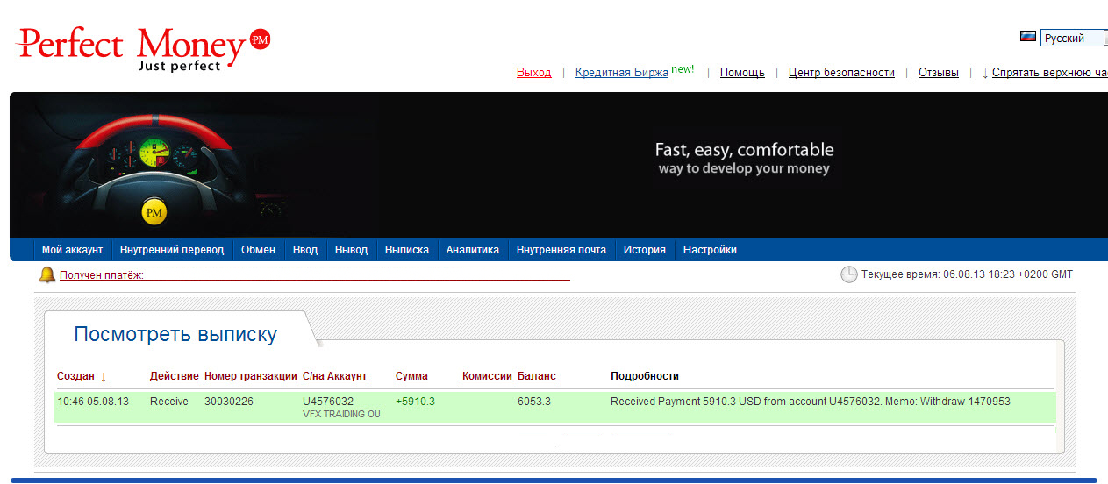Image resolution: width=1108 pixels, height=484 pixels.
Task: Click the Fast, easy, comfortable banner text
Action: pos(745,150)
